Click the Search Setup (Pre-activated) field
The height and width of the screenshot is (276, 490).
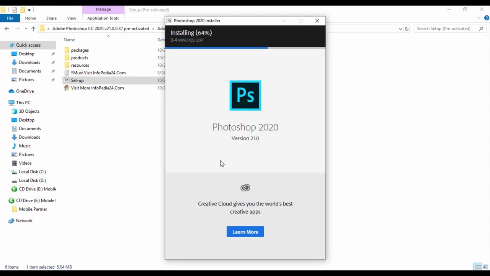450,29
